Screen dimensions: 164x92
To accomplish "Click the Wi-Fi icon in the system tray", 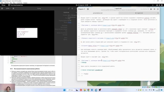I will tap(149, 90).
